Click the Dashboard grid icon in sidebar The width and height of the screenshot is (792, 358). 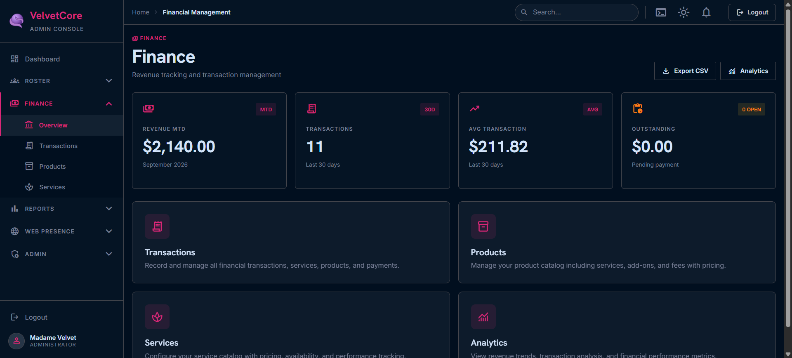[15, 59]
